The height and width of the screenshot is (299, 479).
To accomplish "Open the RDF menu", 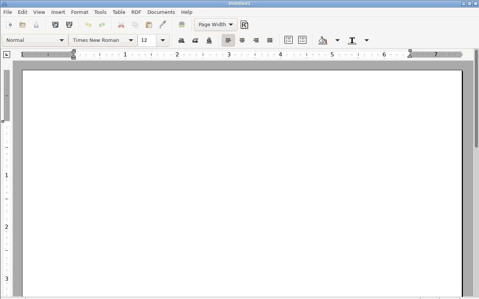I will [x=136, y=12].
